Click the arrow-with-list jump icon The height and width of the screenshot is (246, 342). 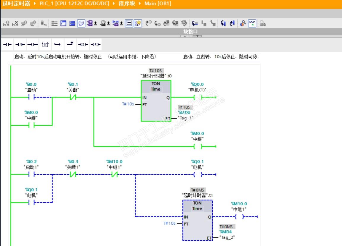(x=195, y=23)
